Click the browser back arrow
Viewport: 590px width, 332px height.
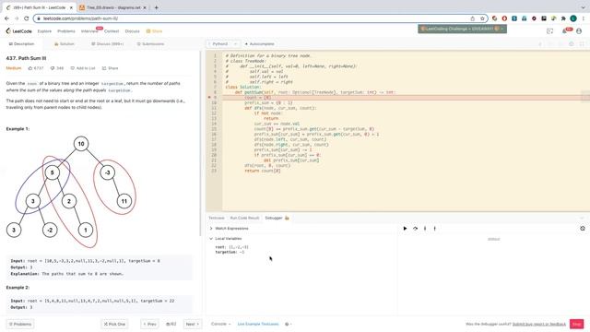tap(6, 18)
